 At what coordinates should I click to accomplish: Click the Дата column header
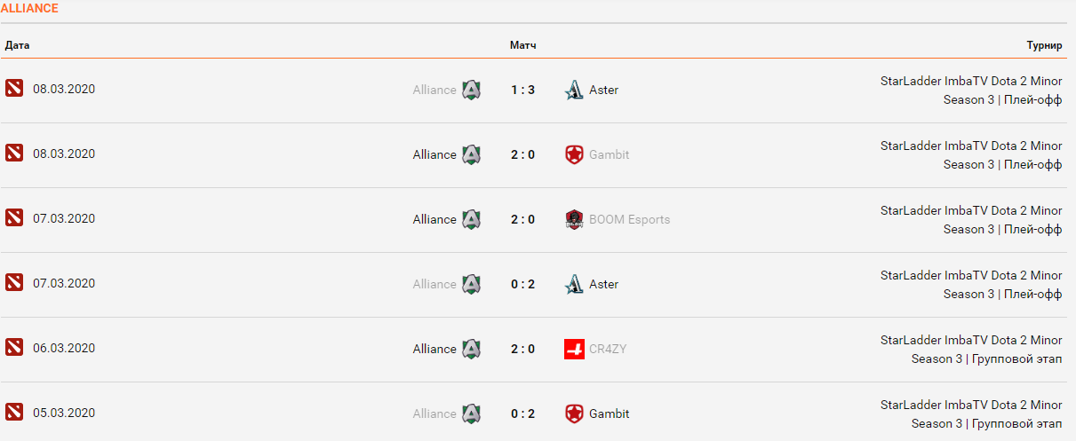point(18,45)
